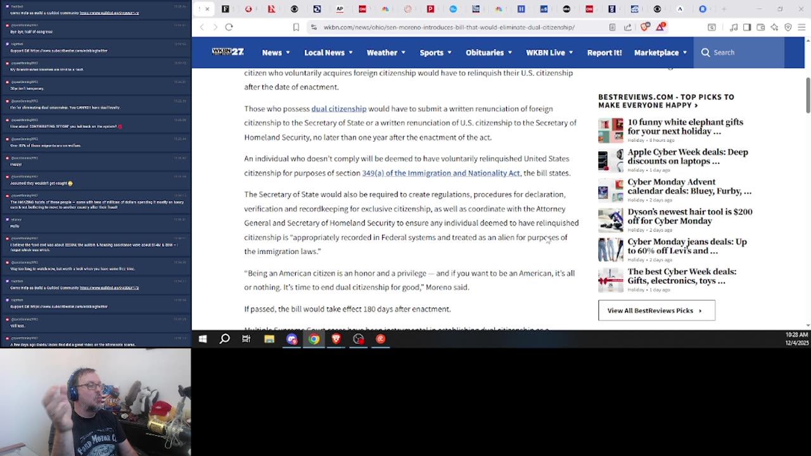Click the address bar URL
Image resolution: width=811 pixels, height=456 pixels.
449,27
